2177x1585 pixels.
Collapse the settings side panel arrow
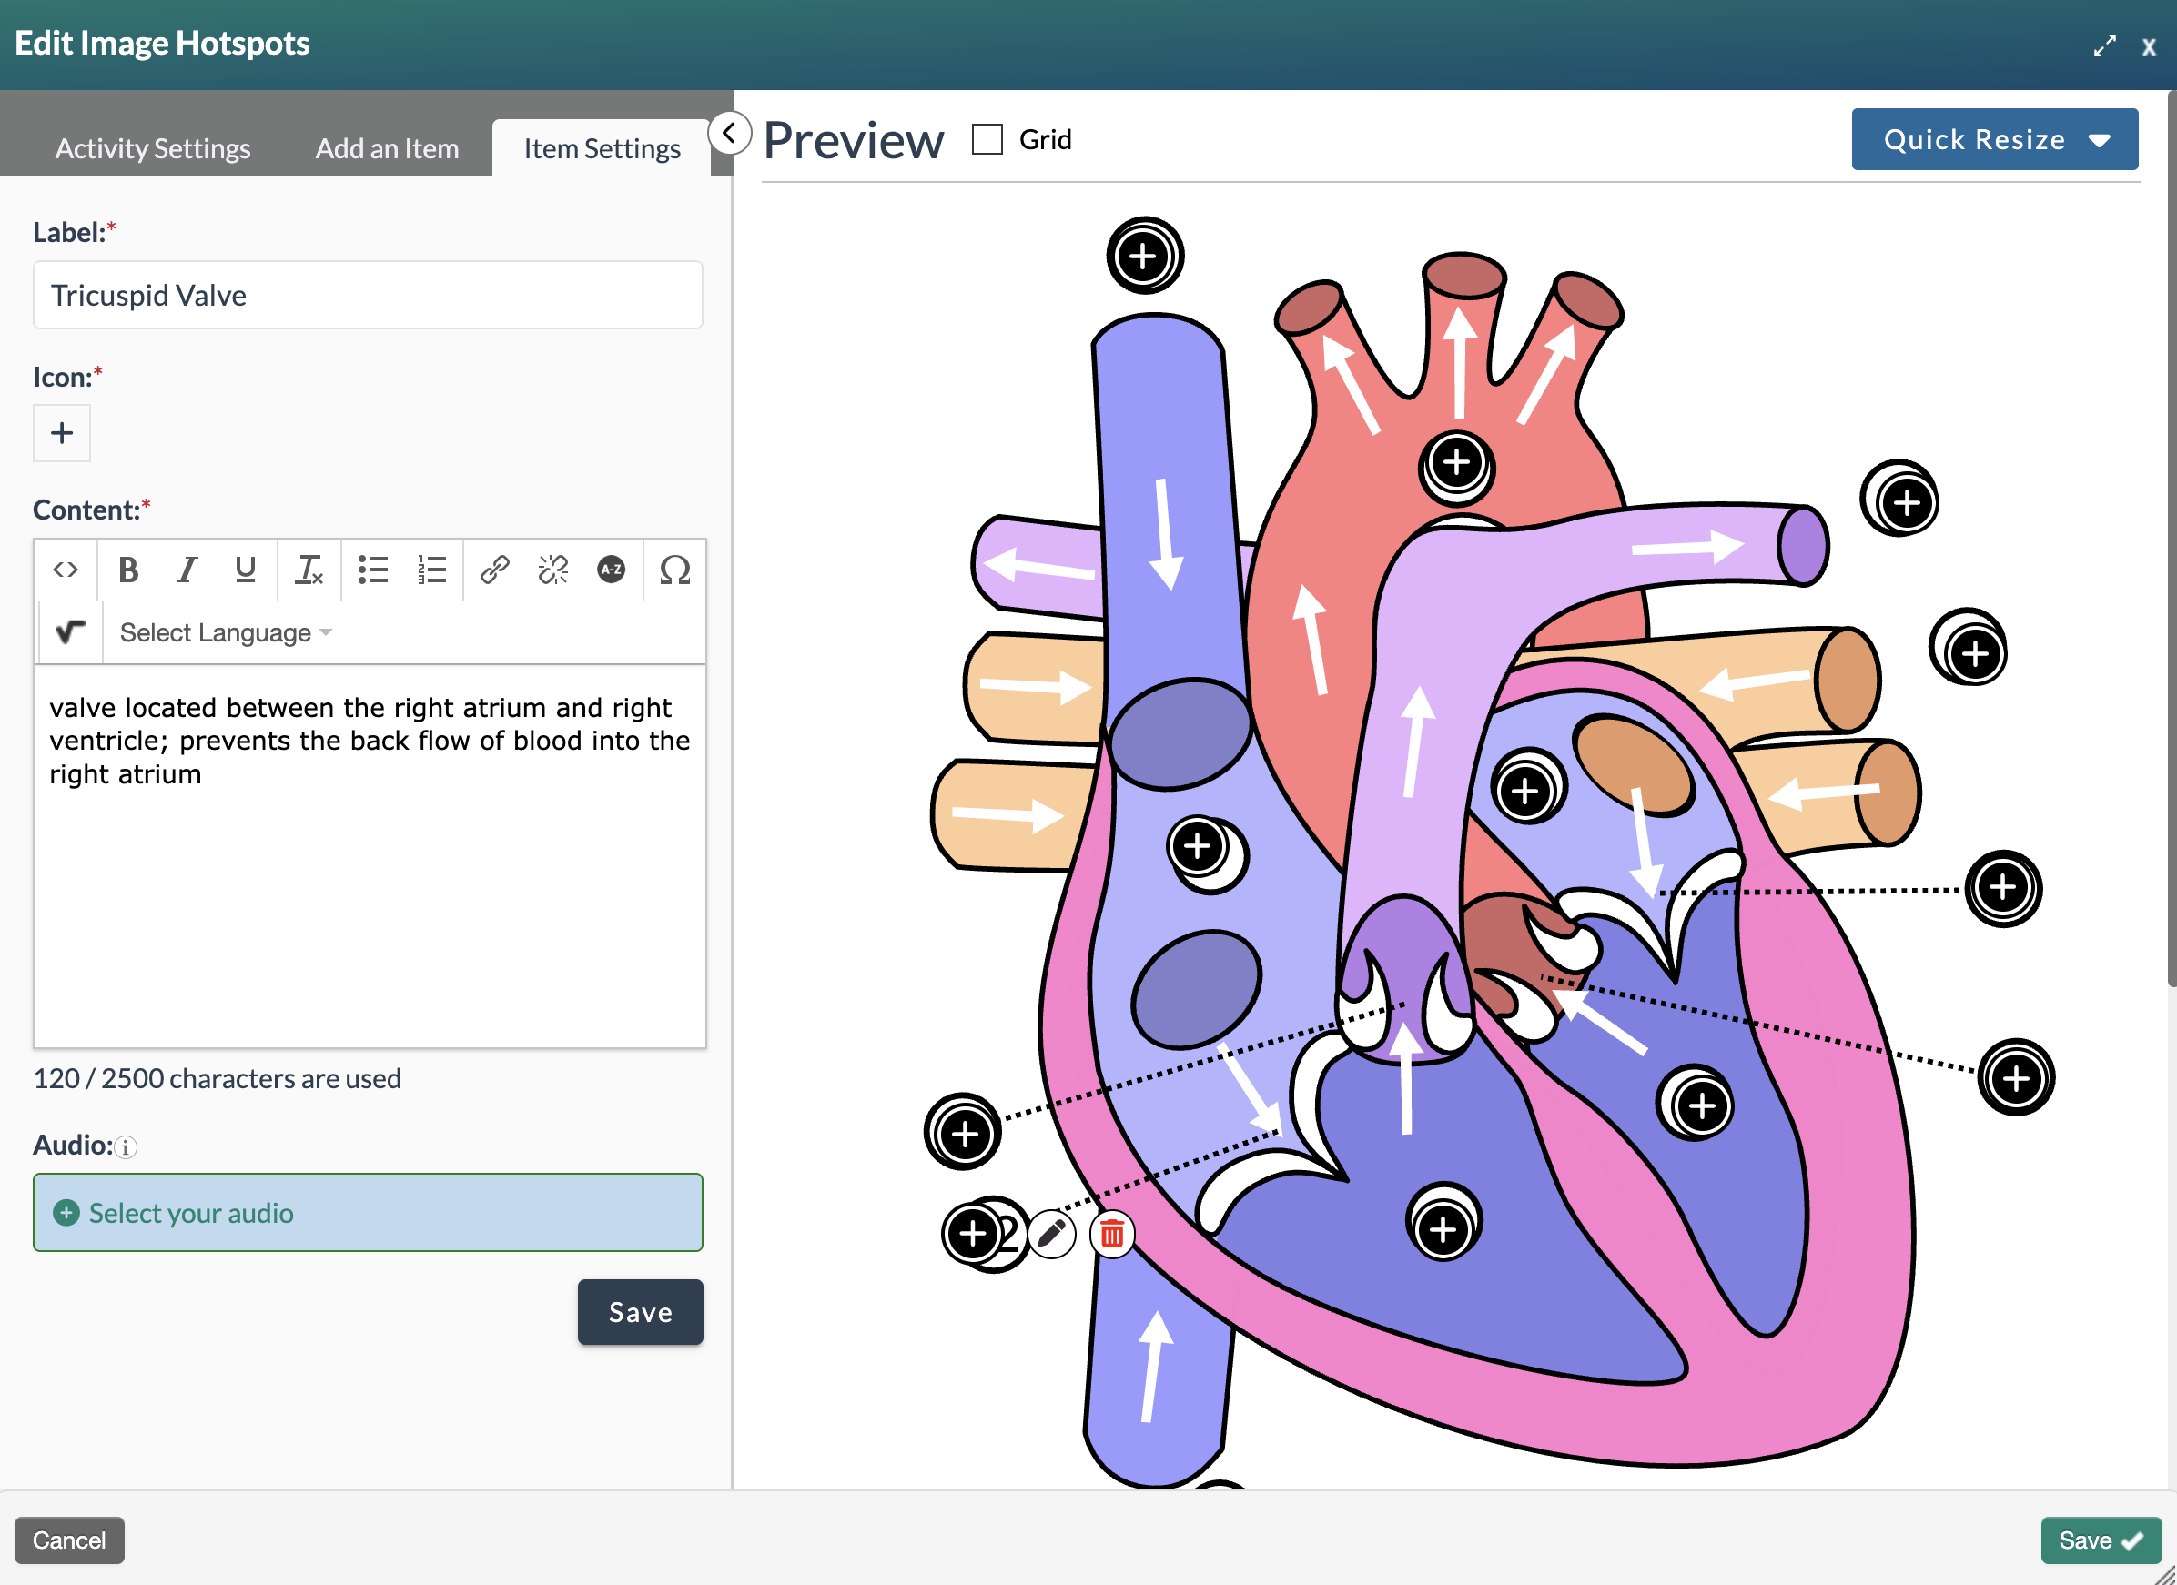(730, 133)
